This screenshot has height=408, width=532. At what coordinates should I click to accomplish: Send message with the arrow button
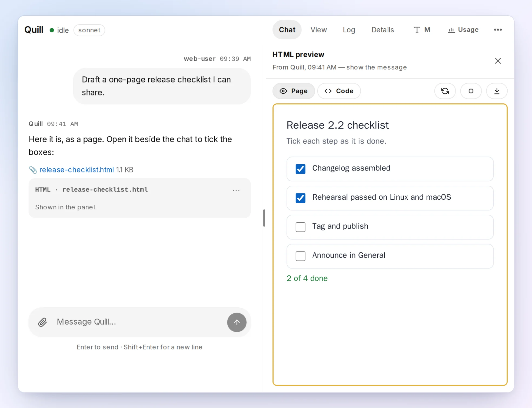[237, 322]
